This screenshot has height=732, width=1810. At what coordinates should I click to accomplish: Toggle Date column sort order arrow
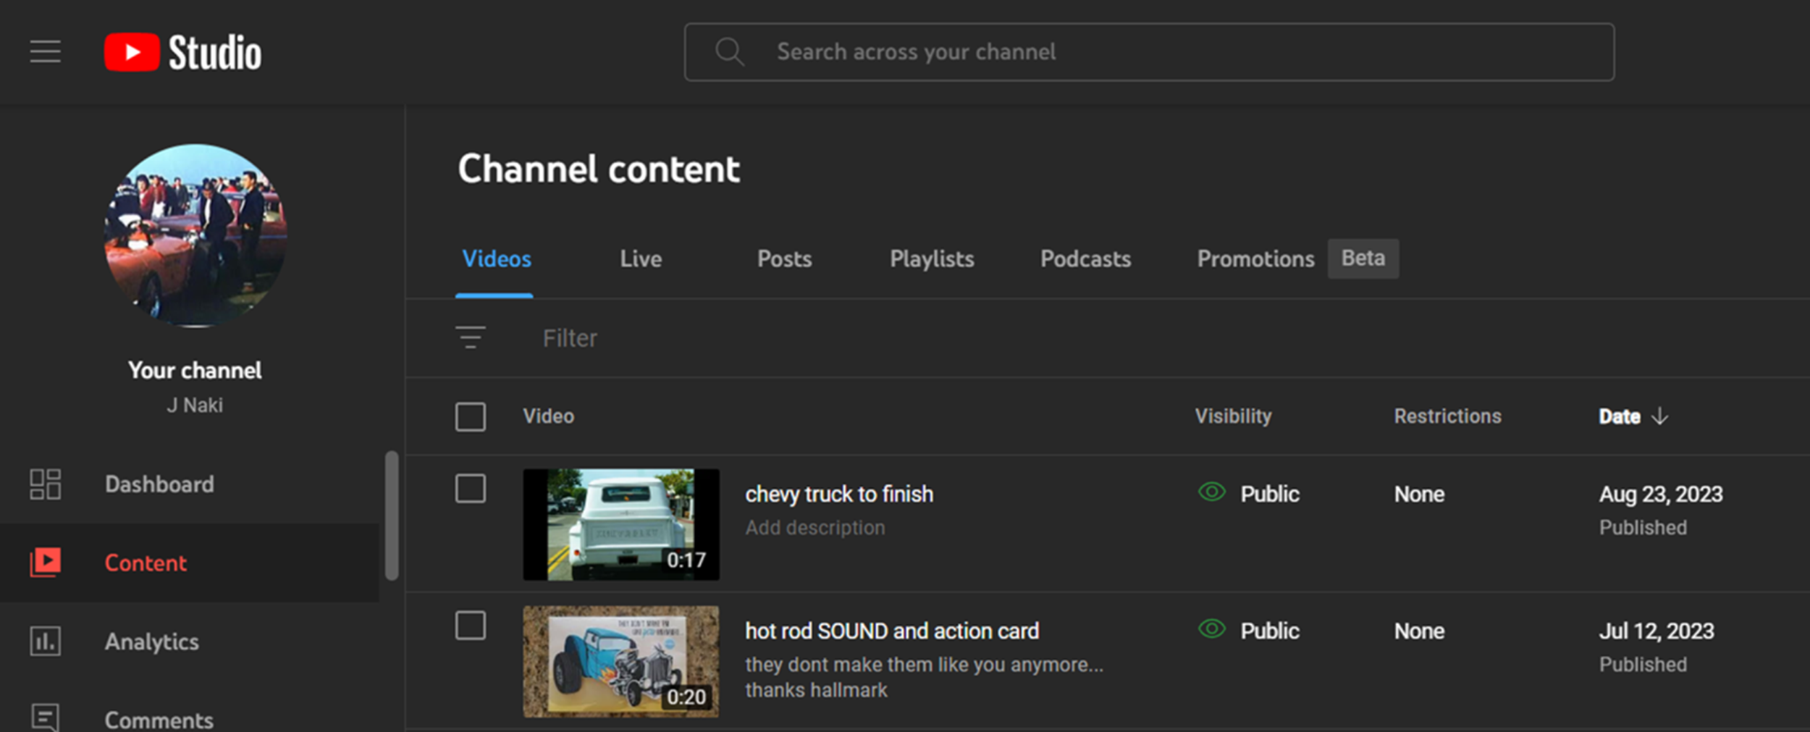[1659, 416]
